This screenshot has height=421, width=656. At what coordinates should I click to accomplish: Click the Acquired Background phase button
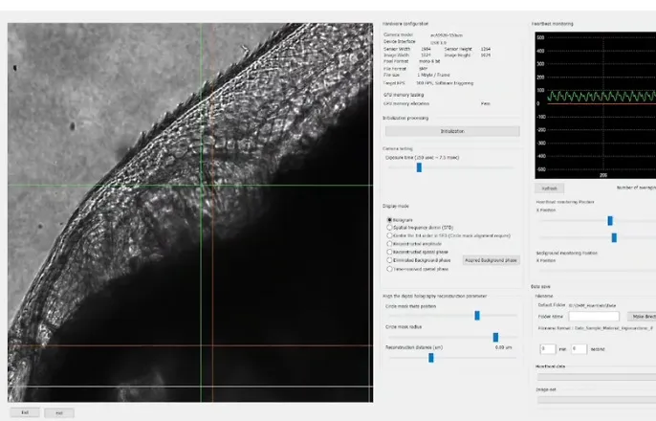tap(491, 260)
